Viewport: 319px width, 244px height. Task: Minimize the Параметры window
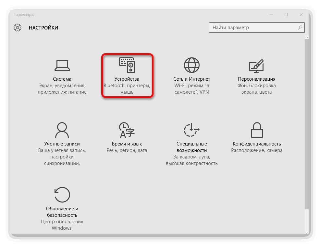tap(271, 15)
